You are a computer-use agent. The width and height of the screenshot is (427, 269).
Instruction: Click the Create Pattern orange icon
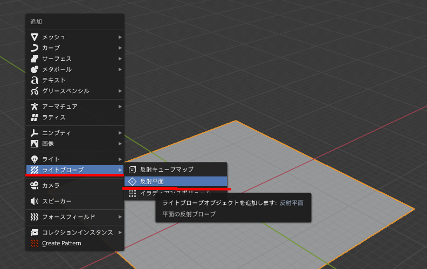click(35, 244)
